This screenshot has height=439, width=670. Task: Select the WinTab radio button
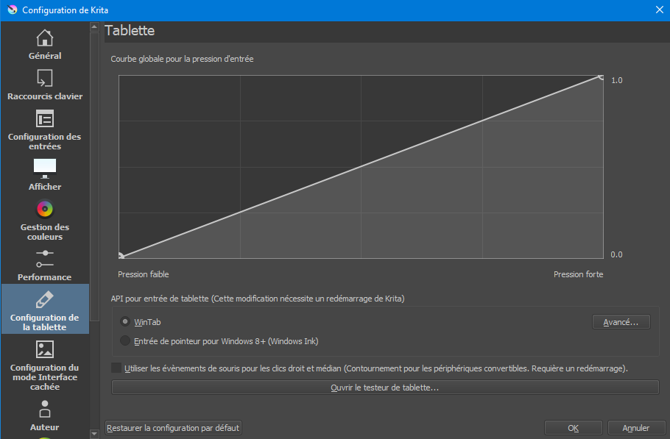(124, 321)
